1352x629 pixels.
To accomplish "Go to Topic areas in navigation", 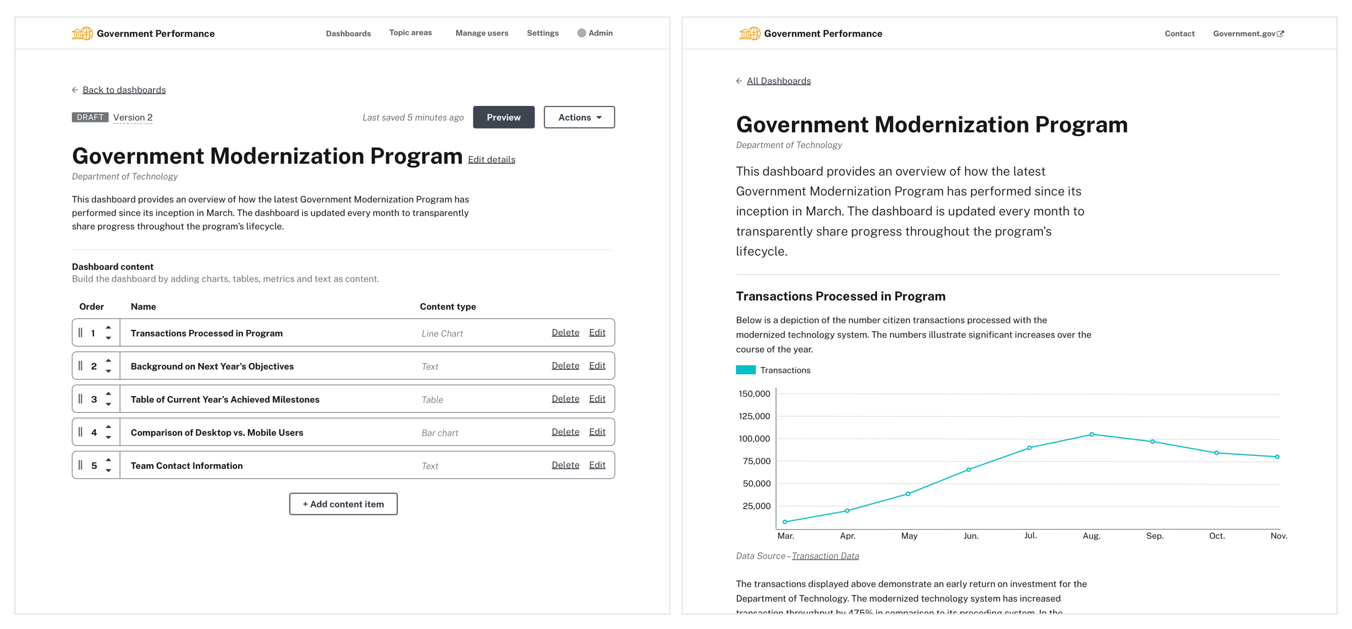I will pos(410,33).
